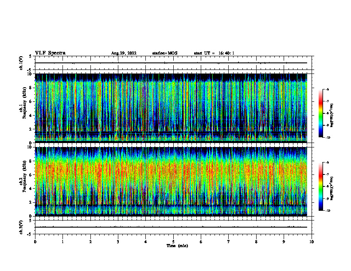Click the ch.3 voltage waveform panel
The height and width of the screenshot is (271, 351).
[173, 227]
